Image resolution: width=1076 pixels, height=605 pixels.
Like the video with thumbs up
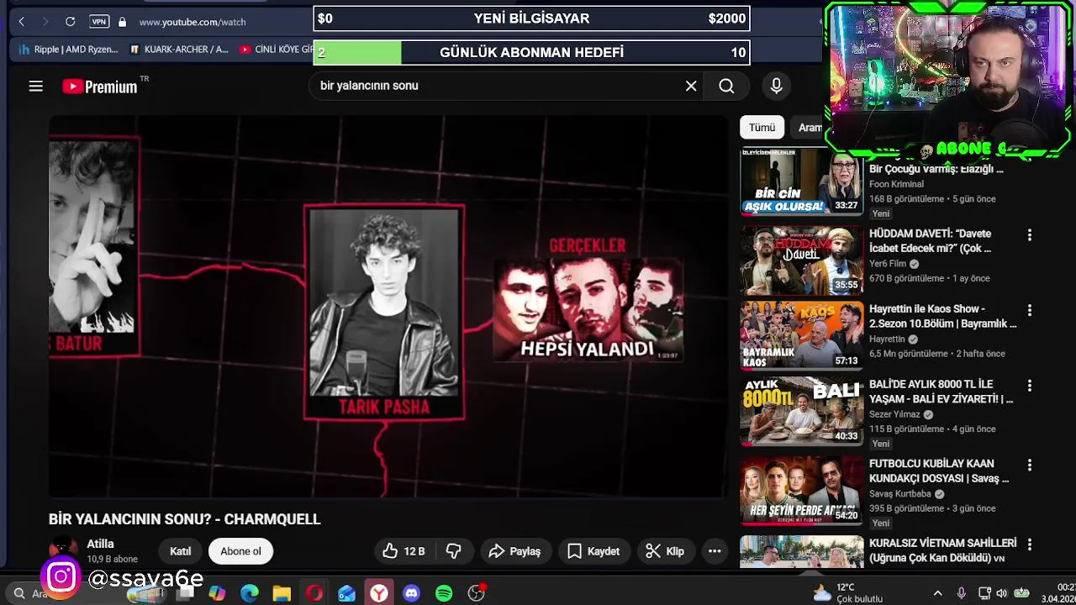403,551
